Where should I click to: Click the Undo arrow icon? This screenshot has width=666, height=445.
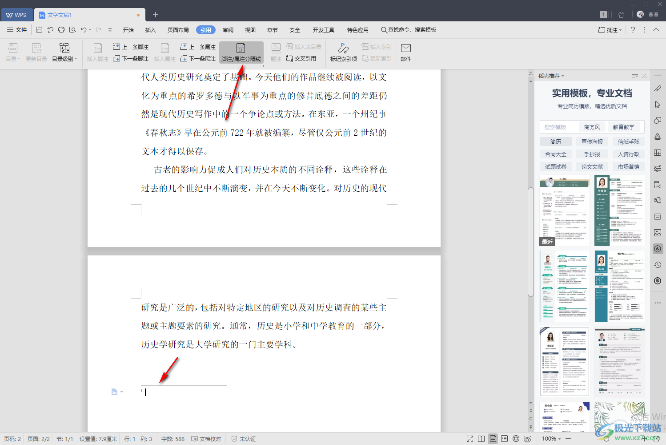[84, 30]
